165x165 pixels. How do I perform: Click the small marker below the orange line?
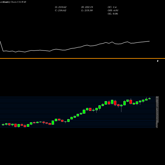(158, 61)
